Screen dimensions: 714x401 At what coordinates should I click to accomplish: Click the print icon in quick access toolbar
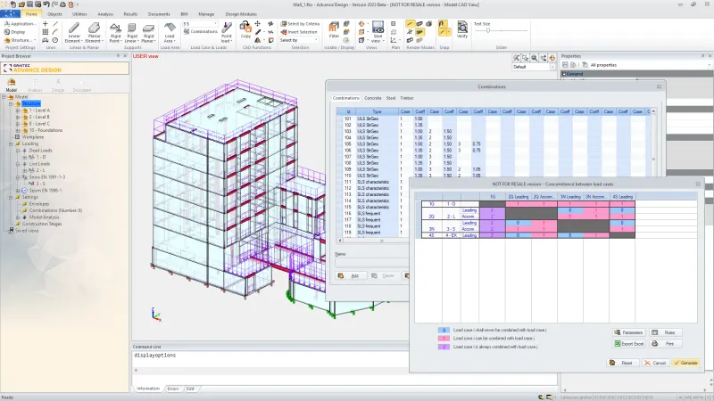(x=62, y=4)
